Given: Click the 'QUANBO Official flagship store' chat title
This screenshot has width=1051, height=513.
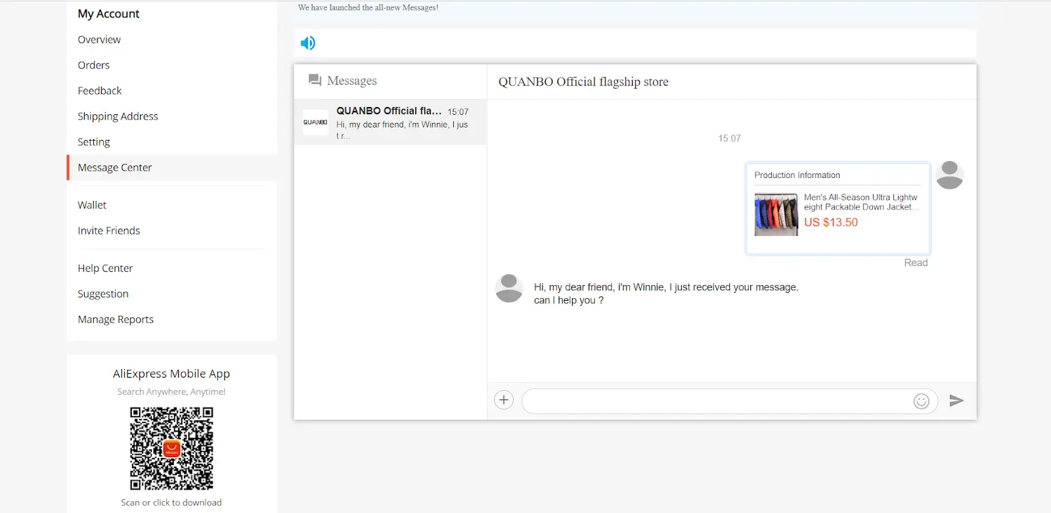Looking at the screenshot, I should click(x=583, y=81).
